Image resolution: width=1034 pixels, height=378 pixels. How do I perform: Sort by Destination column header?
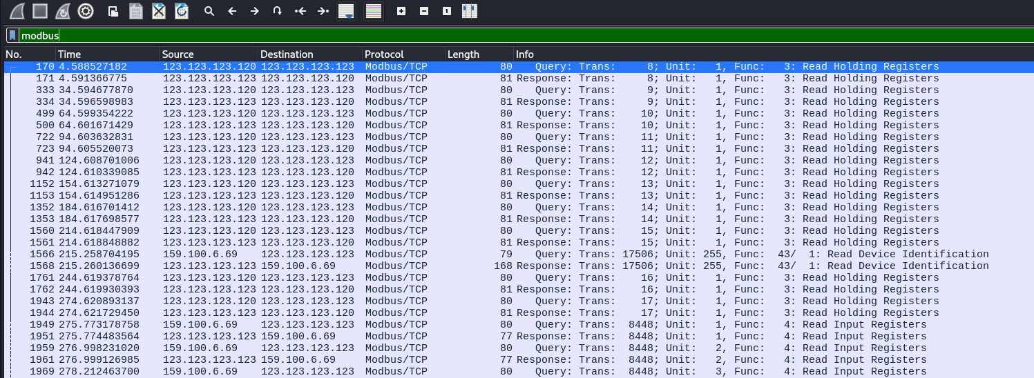(x=311, y=54)
